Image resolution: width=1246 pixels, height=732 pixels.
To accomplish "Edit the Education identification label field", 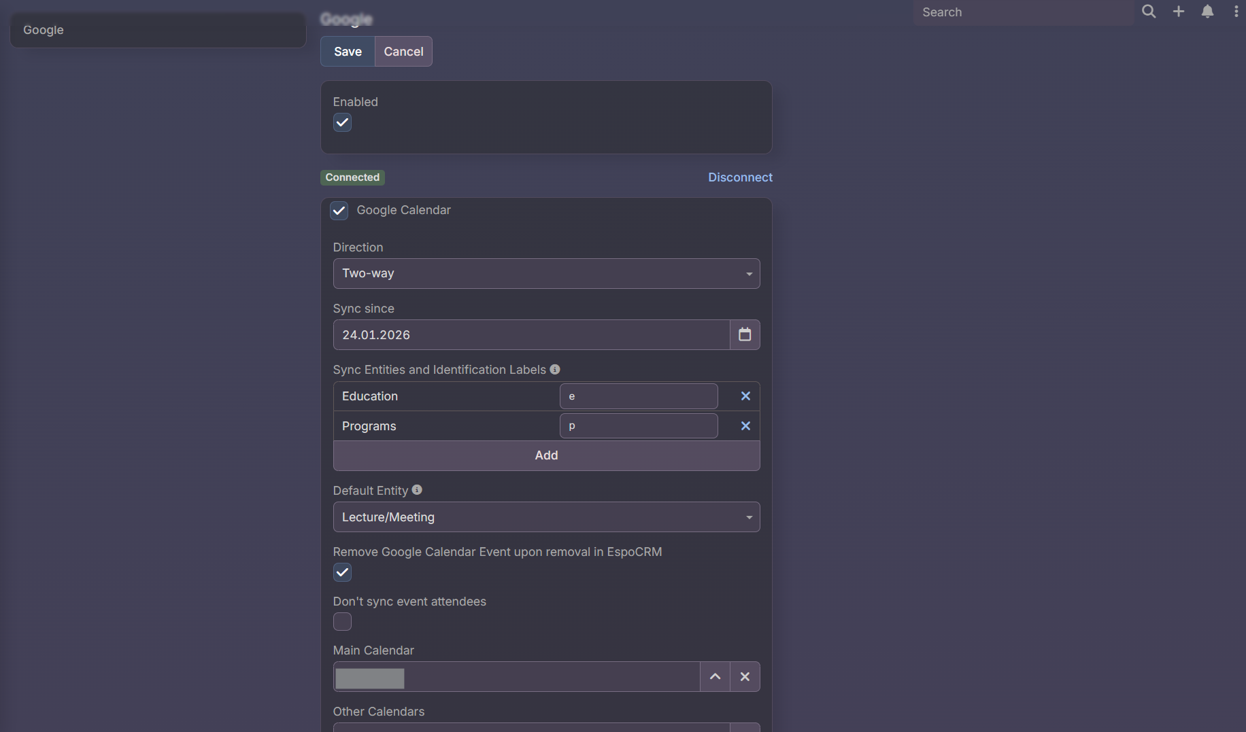I will pos(639,396).
